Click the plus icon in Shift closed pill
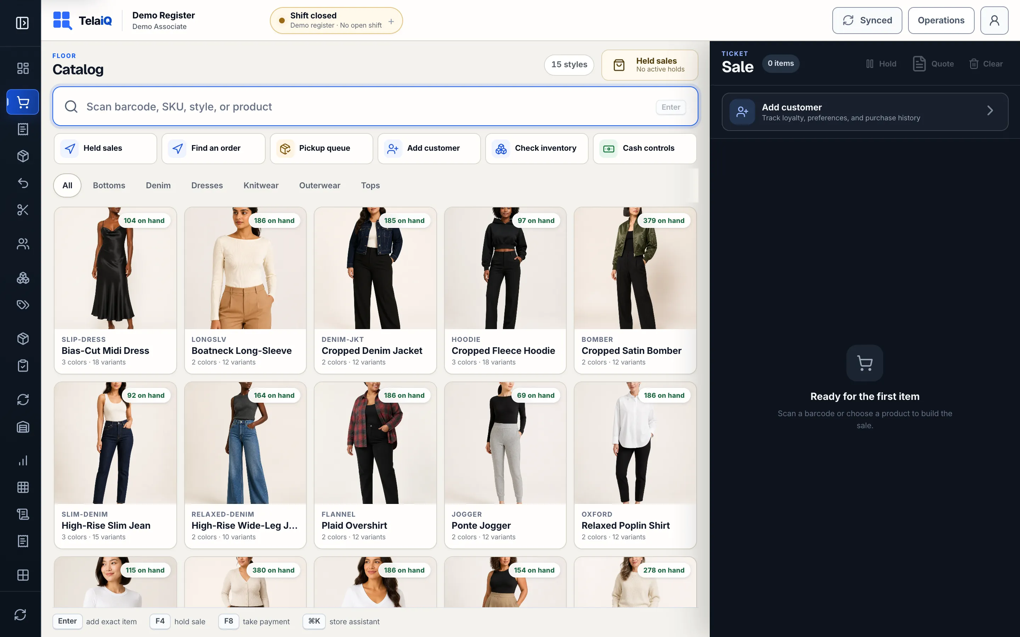This screenshot has width=1020, height=637. coord(391,21)
